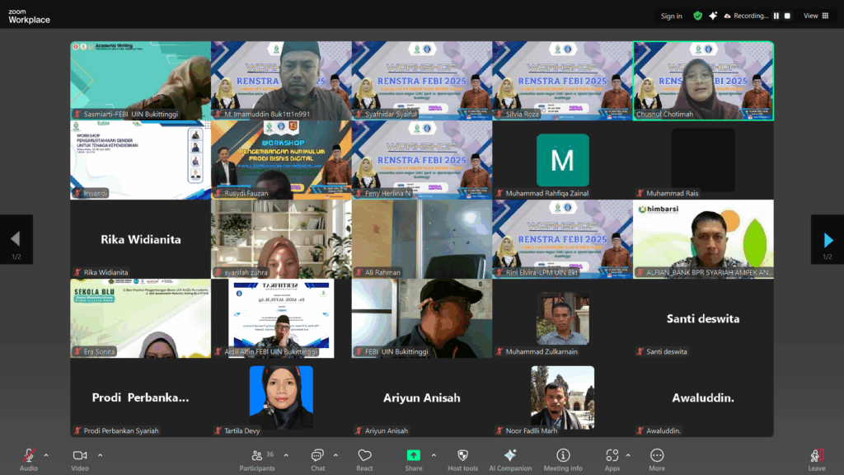Image resolution: width=844 pixels, height=475 pixels.
Task: Open the Participants panel
Action: [x=257, y=459]
